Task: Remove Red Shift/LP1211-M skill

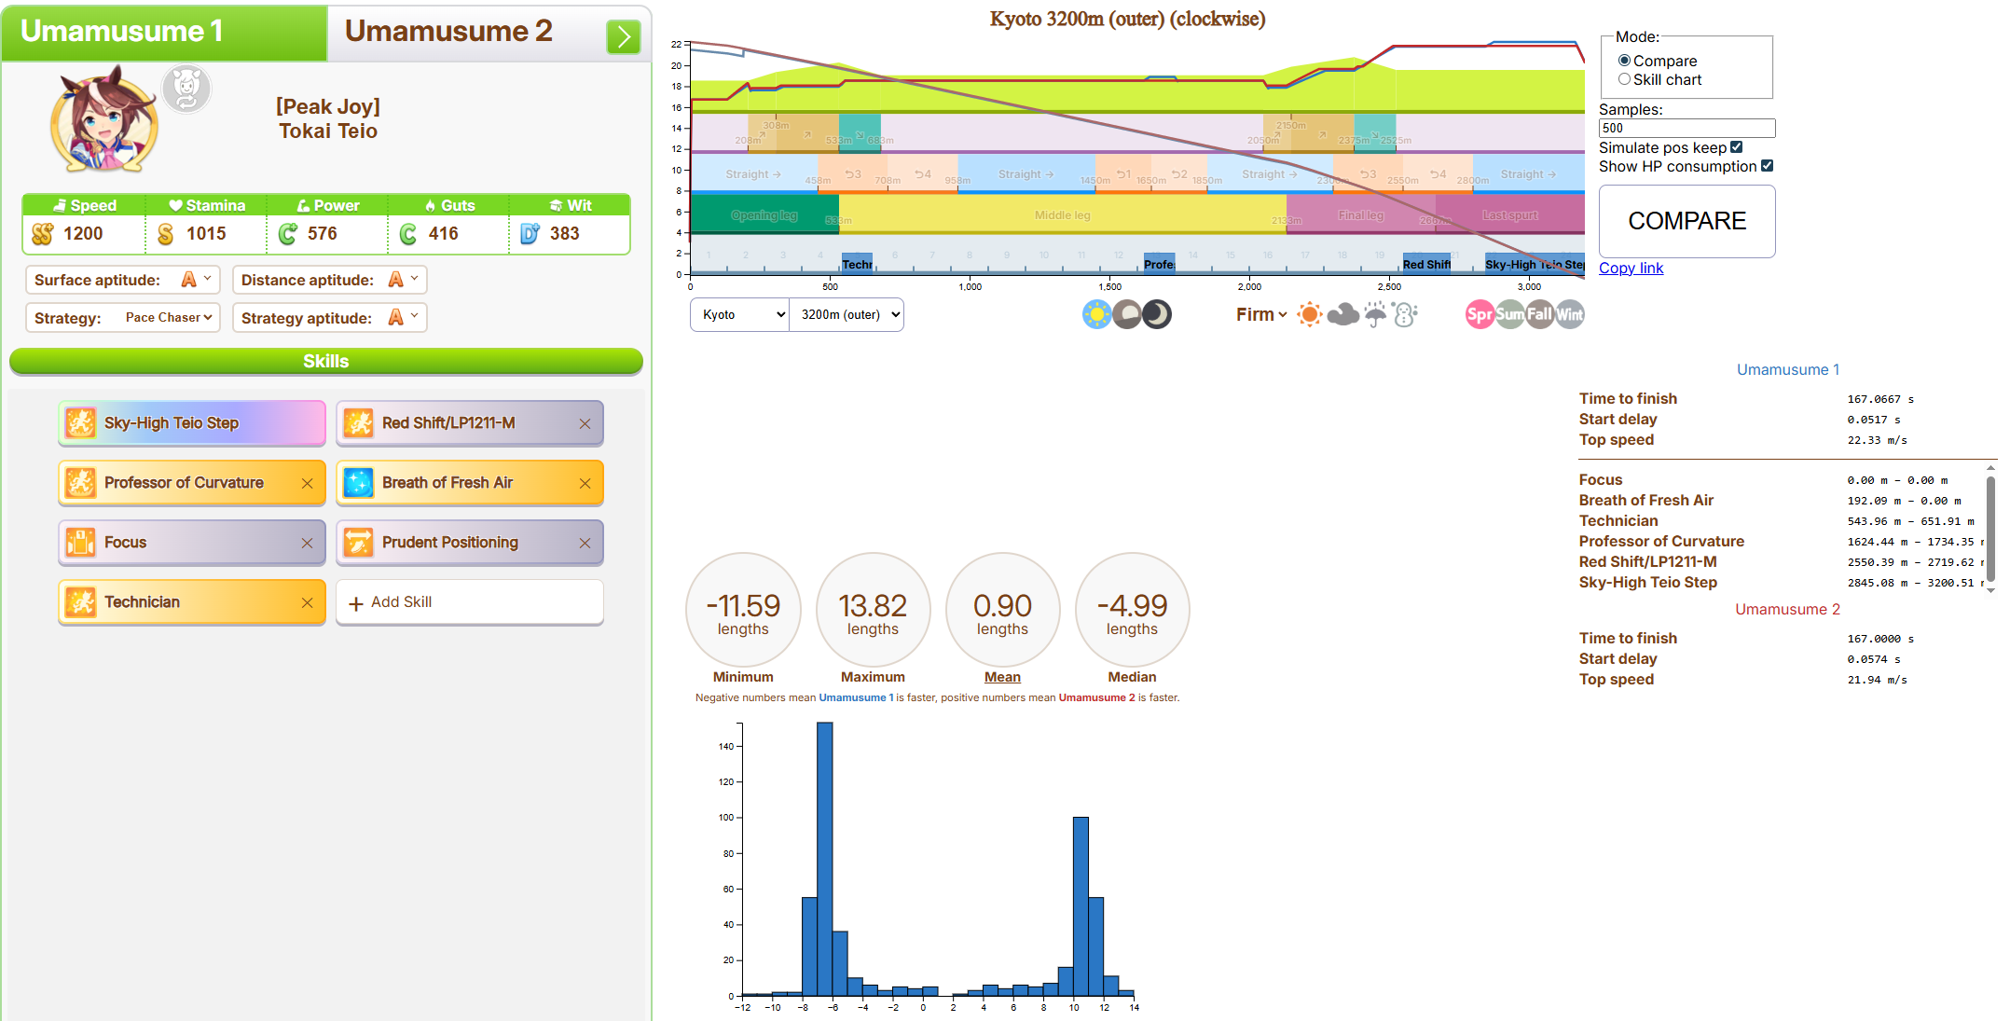Action: (x=585, y=423)
